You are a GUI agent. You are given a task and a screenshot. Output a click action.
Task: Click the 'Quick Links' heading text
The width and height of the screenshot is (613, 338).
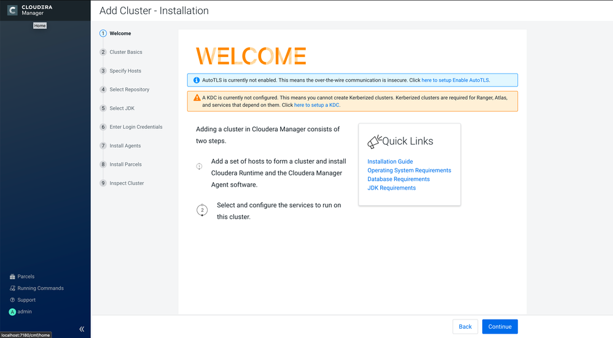tap(407, 141)
